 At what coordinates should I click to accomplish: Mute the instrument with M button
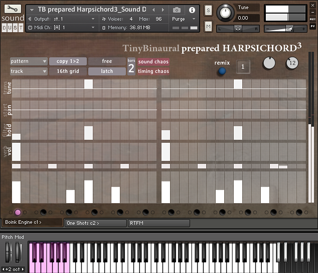click(208, 26)
